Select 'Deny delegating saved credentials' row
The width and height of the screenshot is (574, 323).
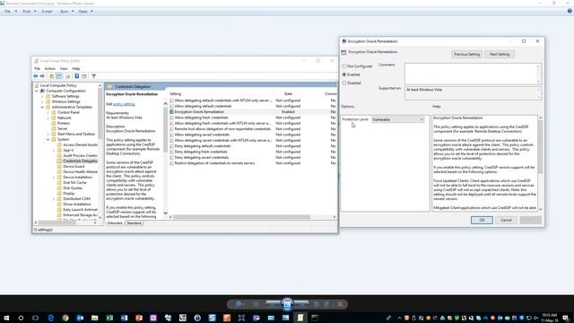pyautogui.click(x=201, y=158)
